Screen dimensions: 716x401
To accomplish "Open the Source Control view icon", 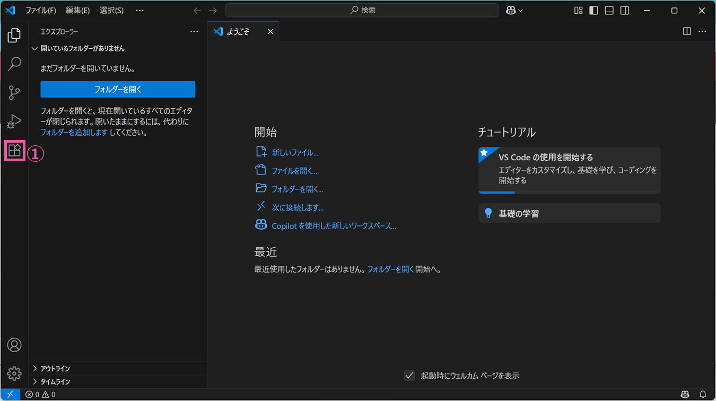I will (14, 93).
